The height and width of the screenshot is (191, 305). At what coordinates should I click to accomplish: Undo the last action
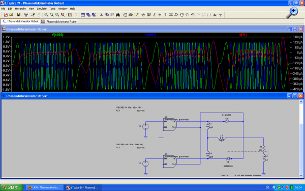(x=193, y=15)
